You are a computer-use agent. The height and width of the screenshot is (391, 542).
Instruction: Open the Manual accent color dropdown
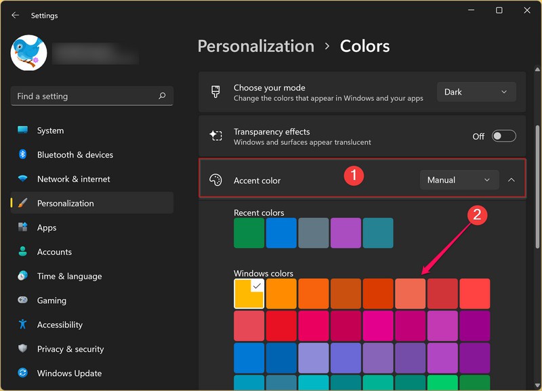coord(459,180)
